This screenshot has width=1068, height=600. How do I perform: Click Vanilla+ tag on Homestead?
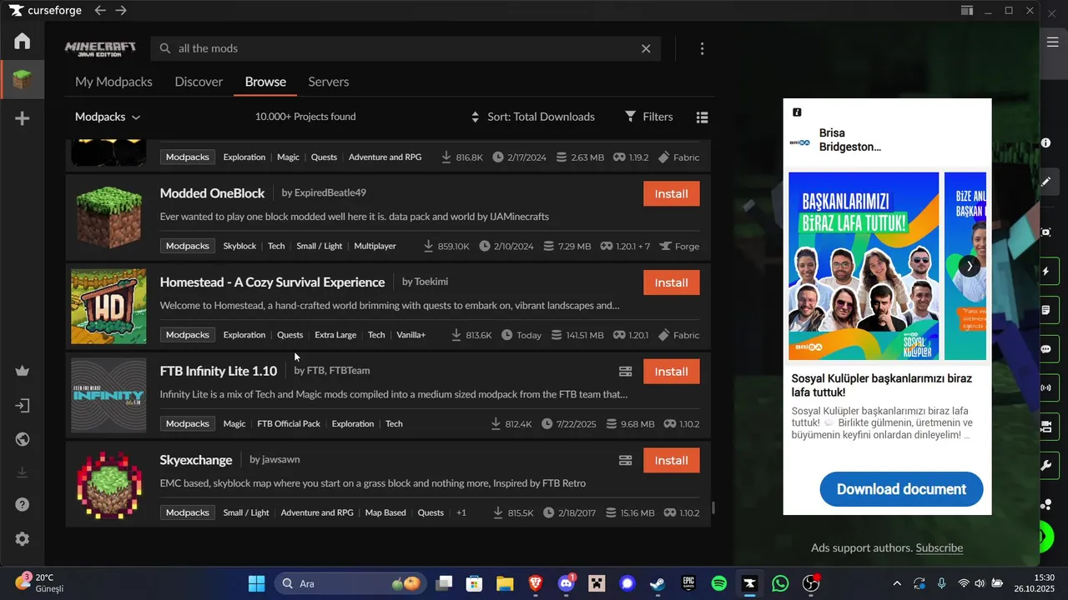[x=411, y=335]
